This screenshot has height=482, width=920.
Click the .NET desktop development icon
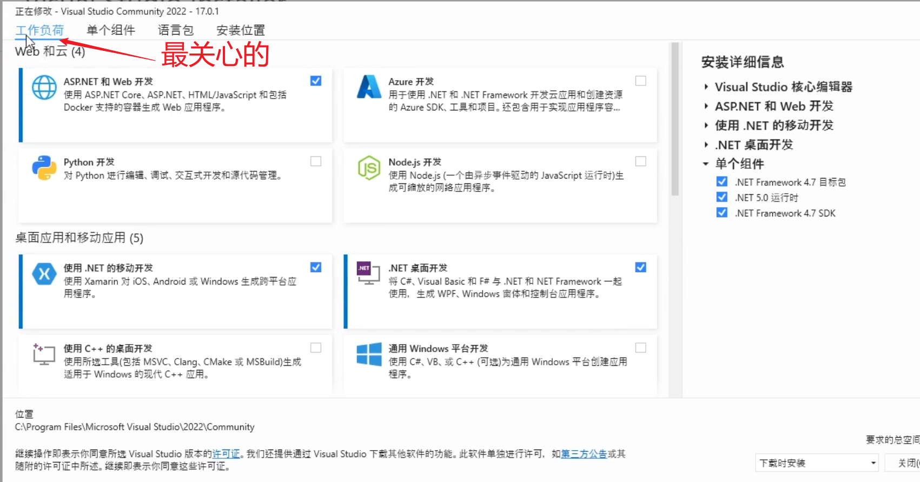[368, 273]
